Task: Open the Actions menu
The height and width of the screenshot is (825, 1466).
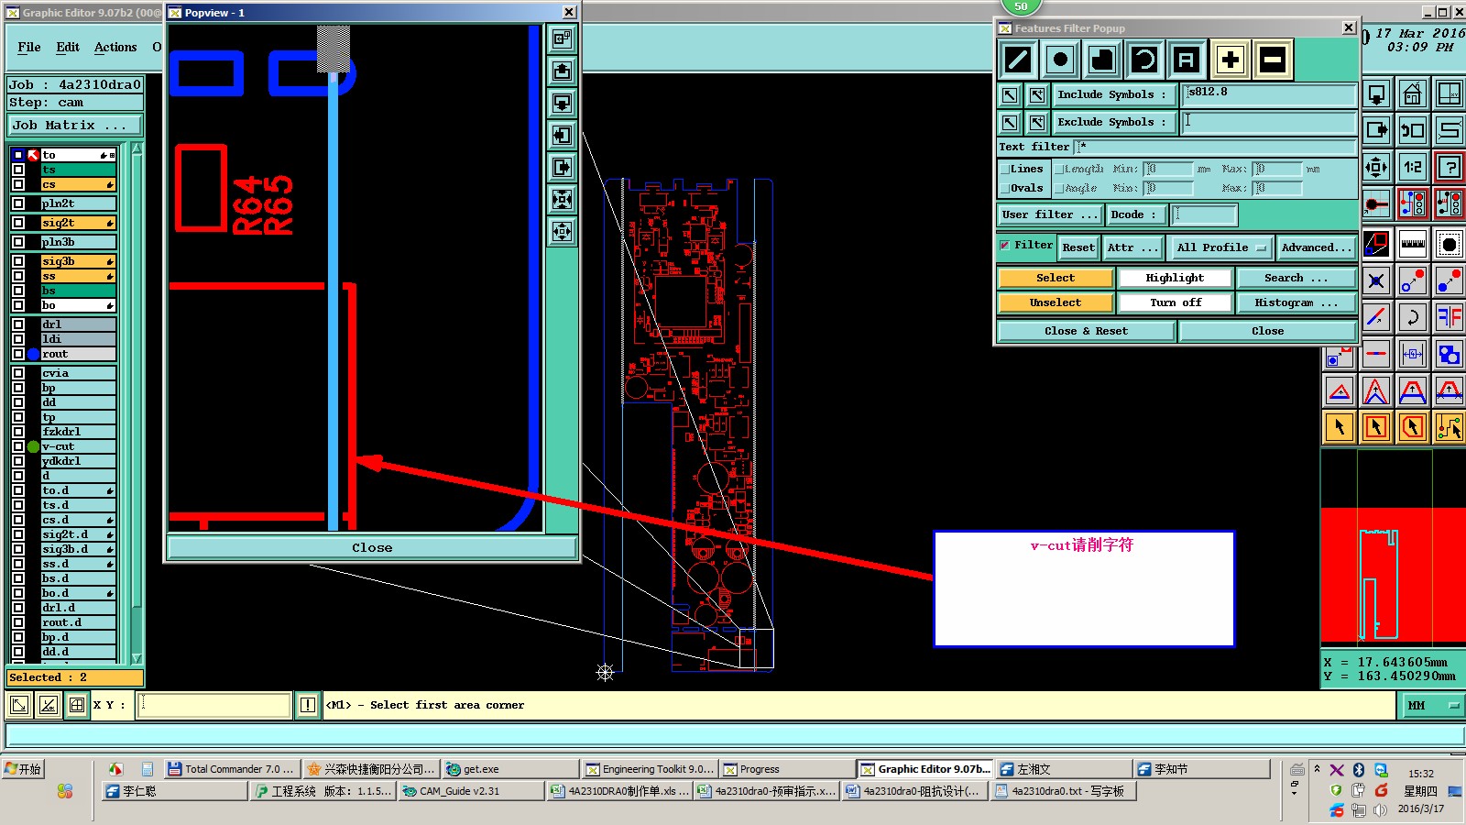Action: click(115, 48)
